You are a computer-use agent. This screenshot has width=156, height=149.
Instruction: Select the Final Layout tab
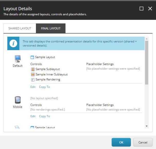[51, 28]
